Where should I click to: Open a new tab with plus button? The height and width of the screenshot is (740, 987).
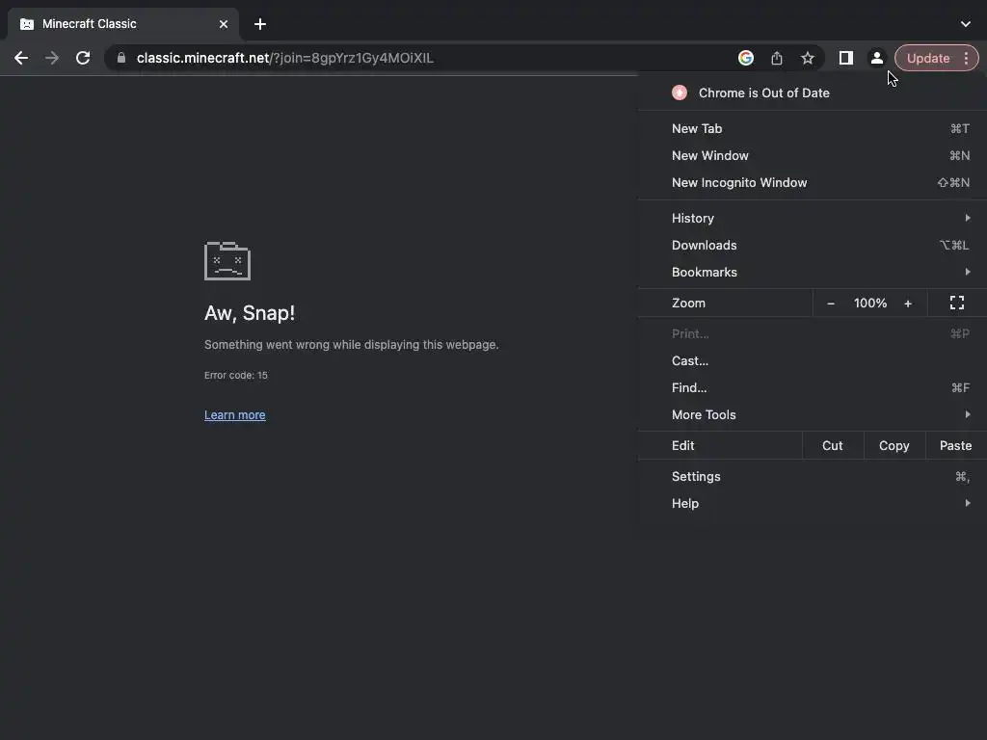coord(260,24)
